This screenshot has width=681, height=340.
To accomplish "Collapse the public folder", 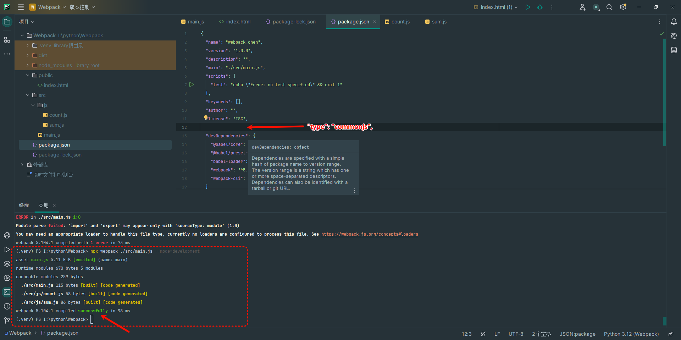I will click(x=28, y=75).
